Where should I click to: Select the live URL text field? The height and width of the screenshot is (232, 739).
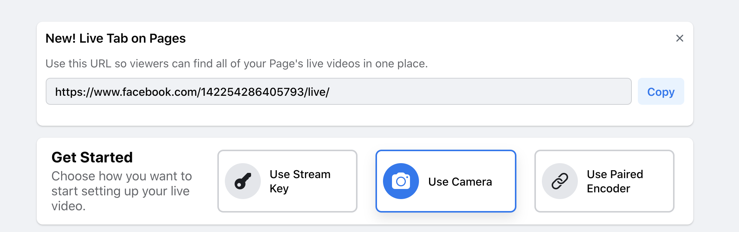click(338, 92)
